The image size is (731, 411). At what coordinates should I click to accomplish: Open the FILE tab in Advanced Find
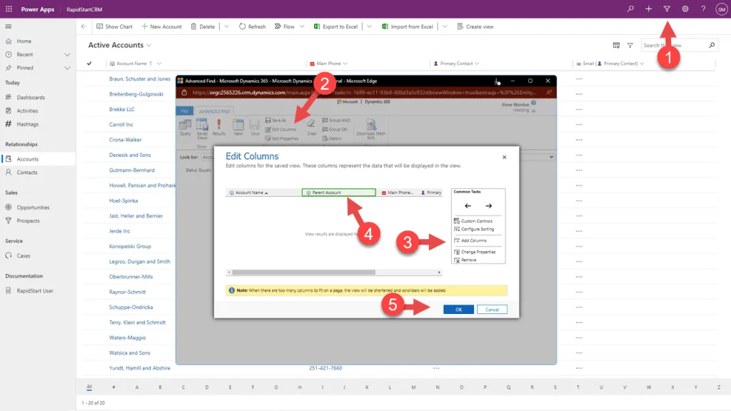coord(184,112)
